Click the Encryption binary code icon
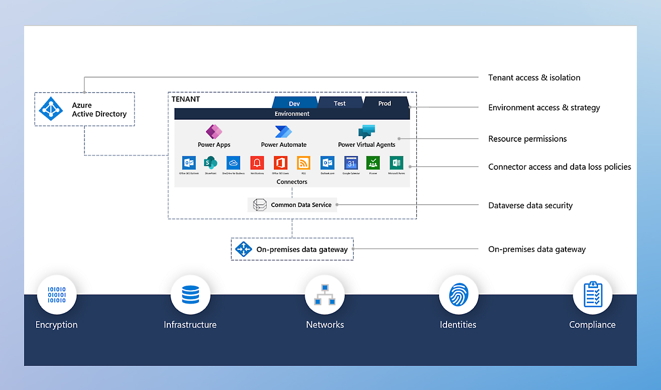 tap(57, 295)
